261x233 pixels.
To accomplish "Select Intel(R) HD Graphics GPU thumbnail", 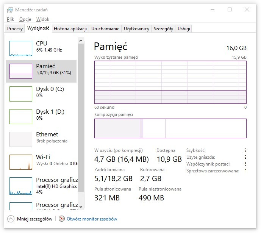I will [21, 186].
